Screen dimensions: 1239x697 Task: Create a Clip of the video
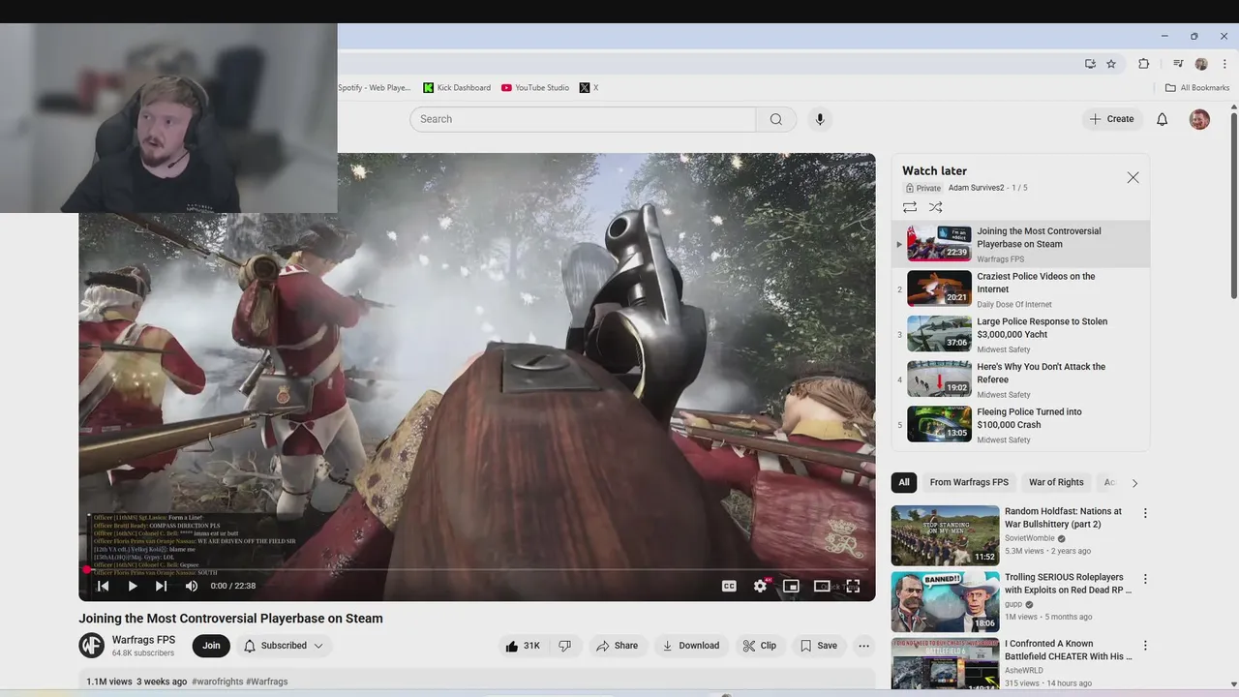point(759,646)
